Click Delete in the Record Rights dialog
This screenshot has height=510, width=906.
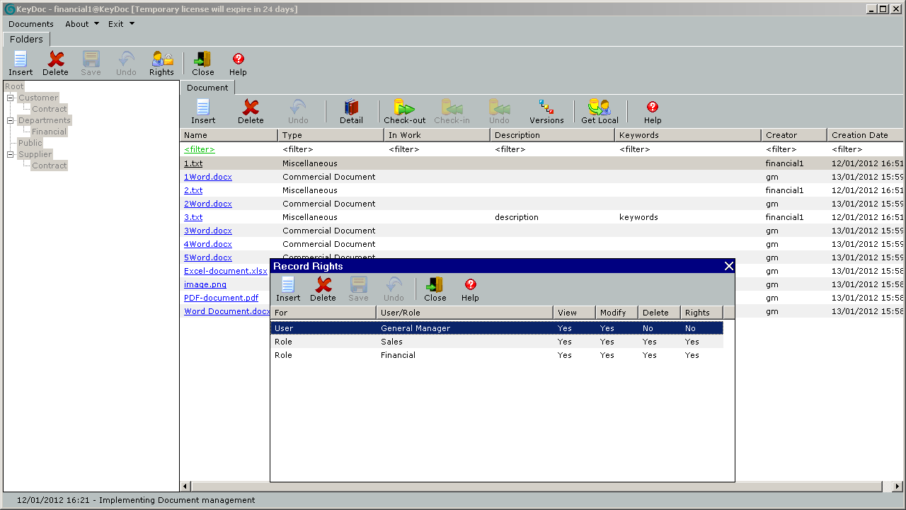323,289
